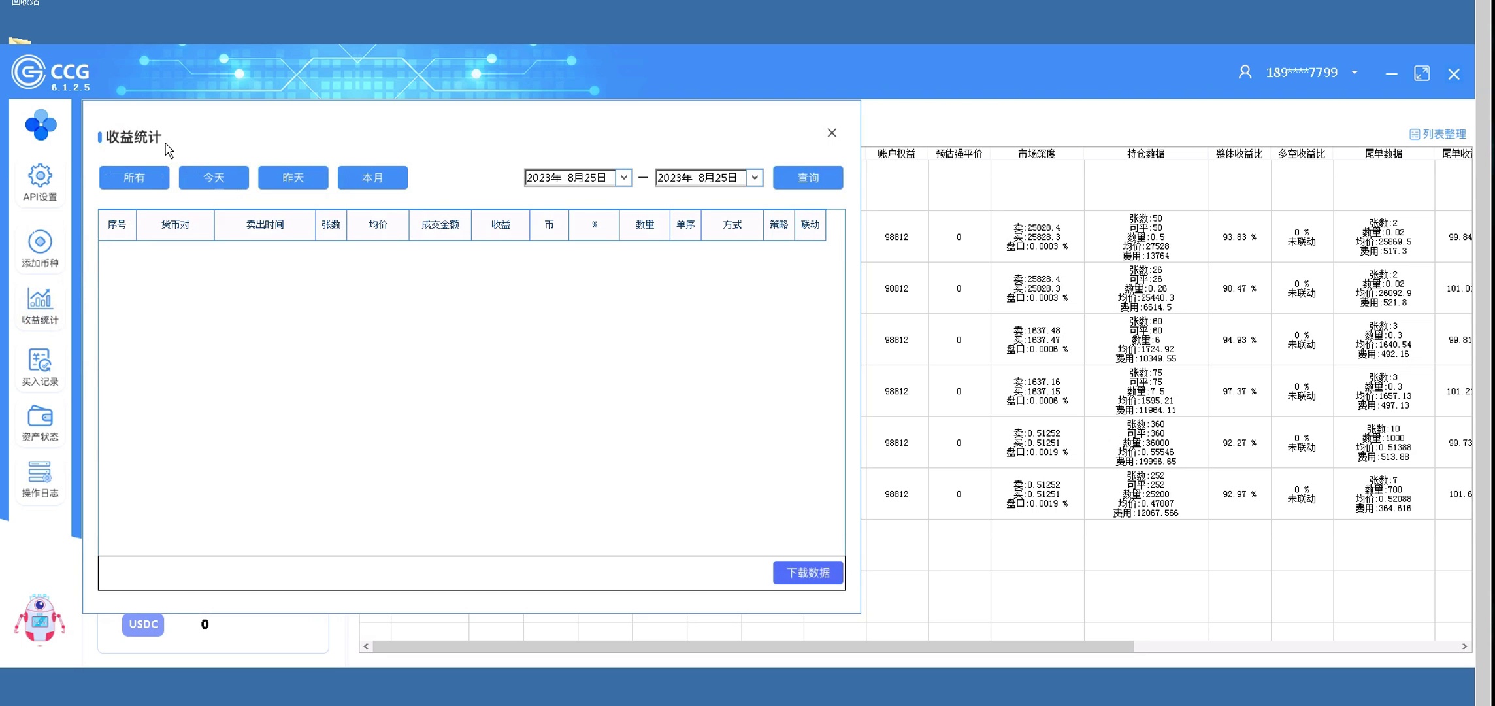Click the user account profile icon
1495x706 pixels.
(x=1245, y=73)
